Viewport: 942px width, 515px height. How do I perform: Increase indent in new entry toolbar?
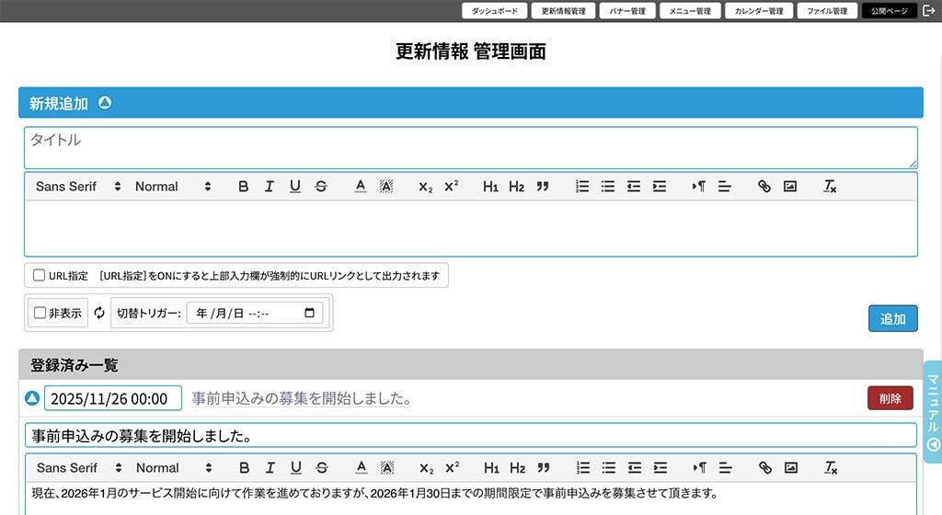tap(660, 187)
